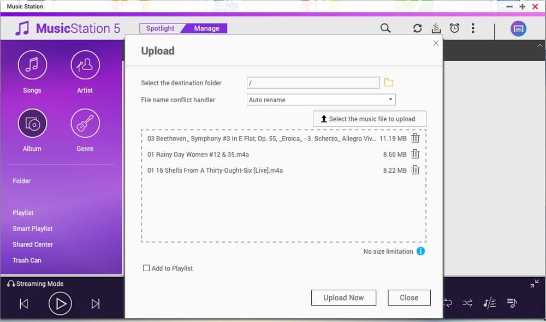This screenshot has width=546, height=322.
Task: Remove 01 16 Shells From A Thirty-Ought-Six file
Action: [415, 170]
